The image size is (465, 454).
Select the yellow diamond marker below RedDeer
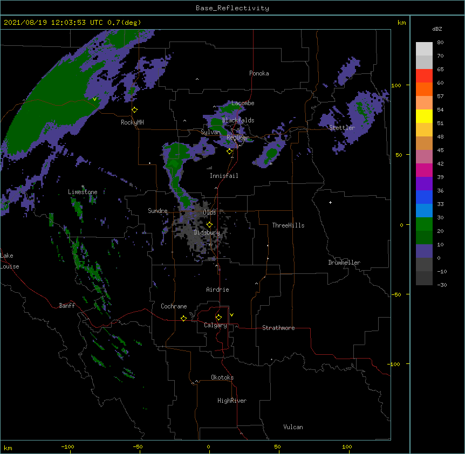tap(230, 152)
